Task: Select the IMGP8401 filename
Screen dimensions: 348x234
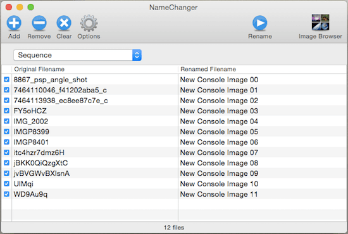Action: click(x=31, y=142)
